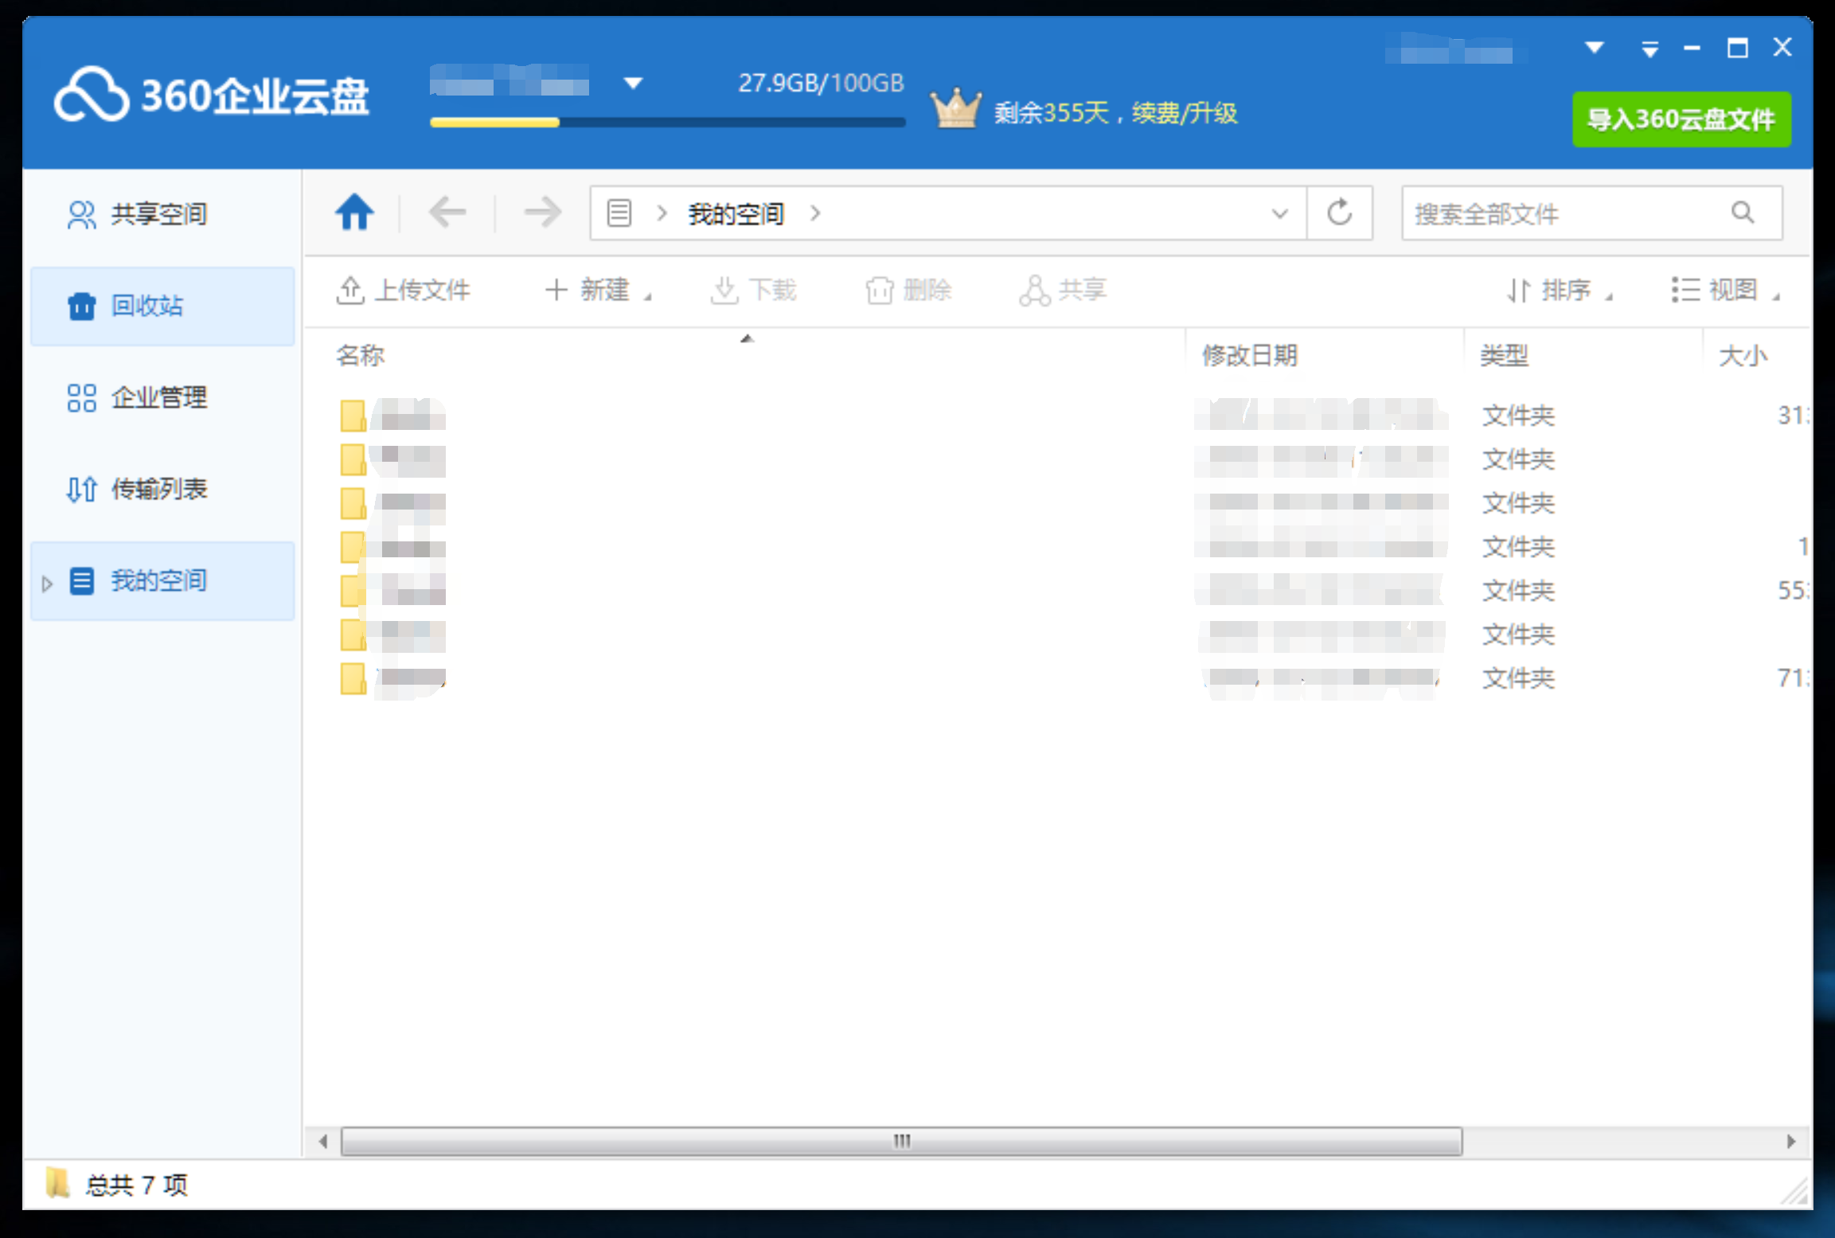Viewport: 1835px width, 1238px height.
Task: Click the 下载 download button
Action: click(753, 290)
